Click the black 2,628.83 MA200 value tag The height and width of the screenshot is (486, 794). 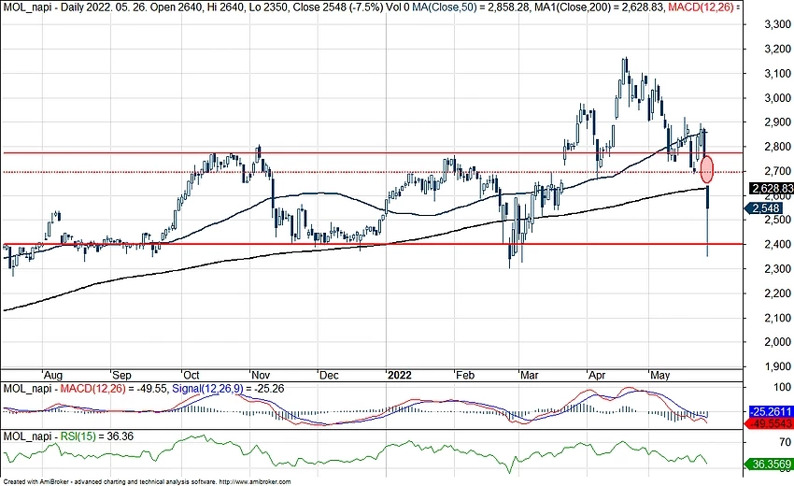click(x=769, y=188)
